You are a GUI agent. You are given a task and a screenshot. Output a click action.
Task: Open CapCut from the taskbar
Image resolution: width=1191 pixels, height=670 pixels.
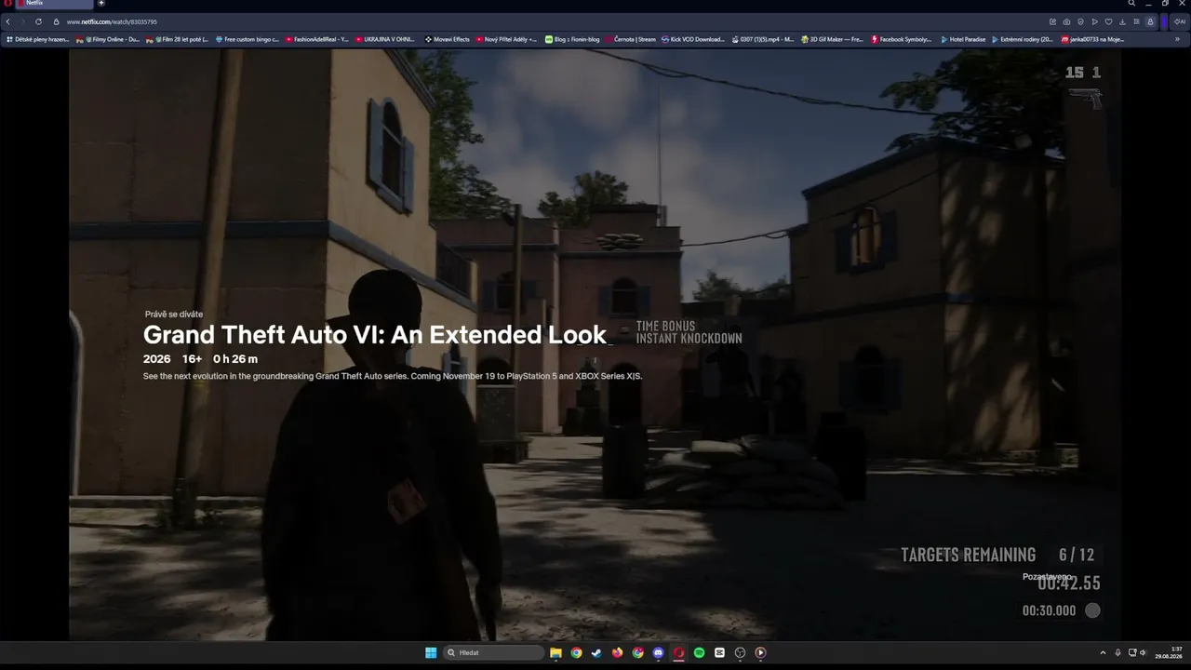click(719, 652)
